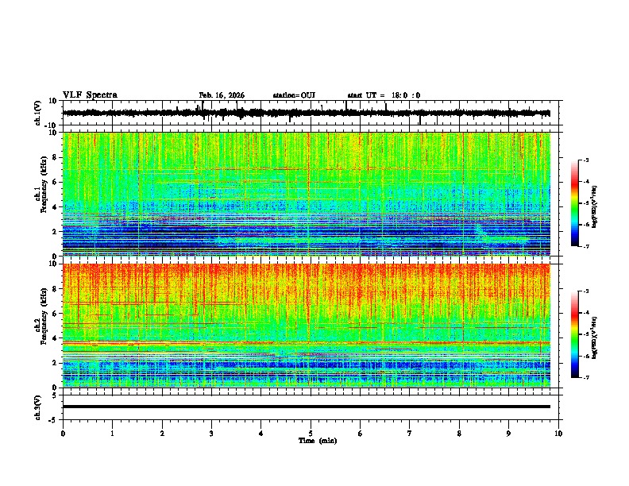This screenshot has height=486, width=629.
Task: Click the ch.2 spectrogram image
Action: click(x=306, y=326)
